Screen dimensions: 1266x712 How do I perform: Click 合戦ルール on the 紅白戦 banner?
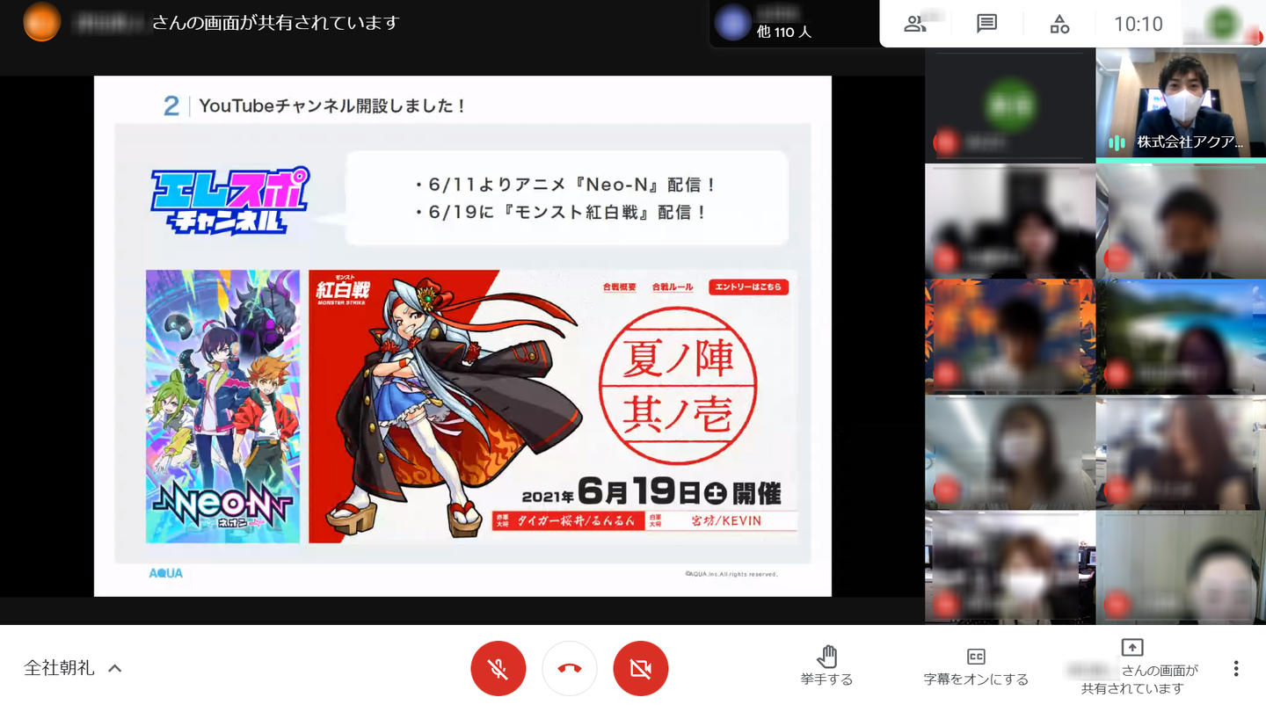point(673,287)
